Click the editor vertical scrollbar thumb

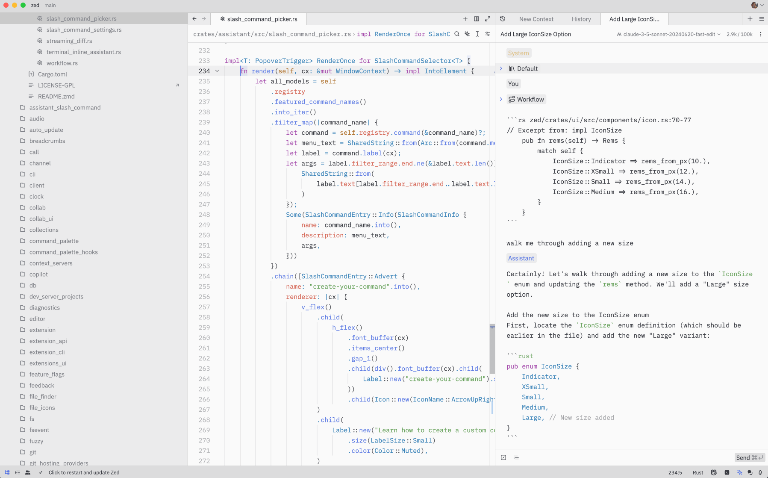click(x=492, y=348)
